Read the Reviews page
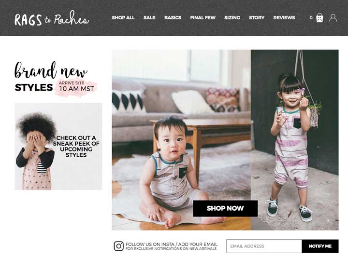Screen dimensions: 348x257 [x=284, y=18]
